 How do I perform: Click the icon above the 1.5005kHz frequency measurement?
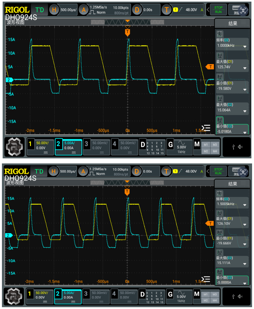pyautogui.click(x=219, y=193)
